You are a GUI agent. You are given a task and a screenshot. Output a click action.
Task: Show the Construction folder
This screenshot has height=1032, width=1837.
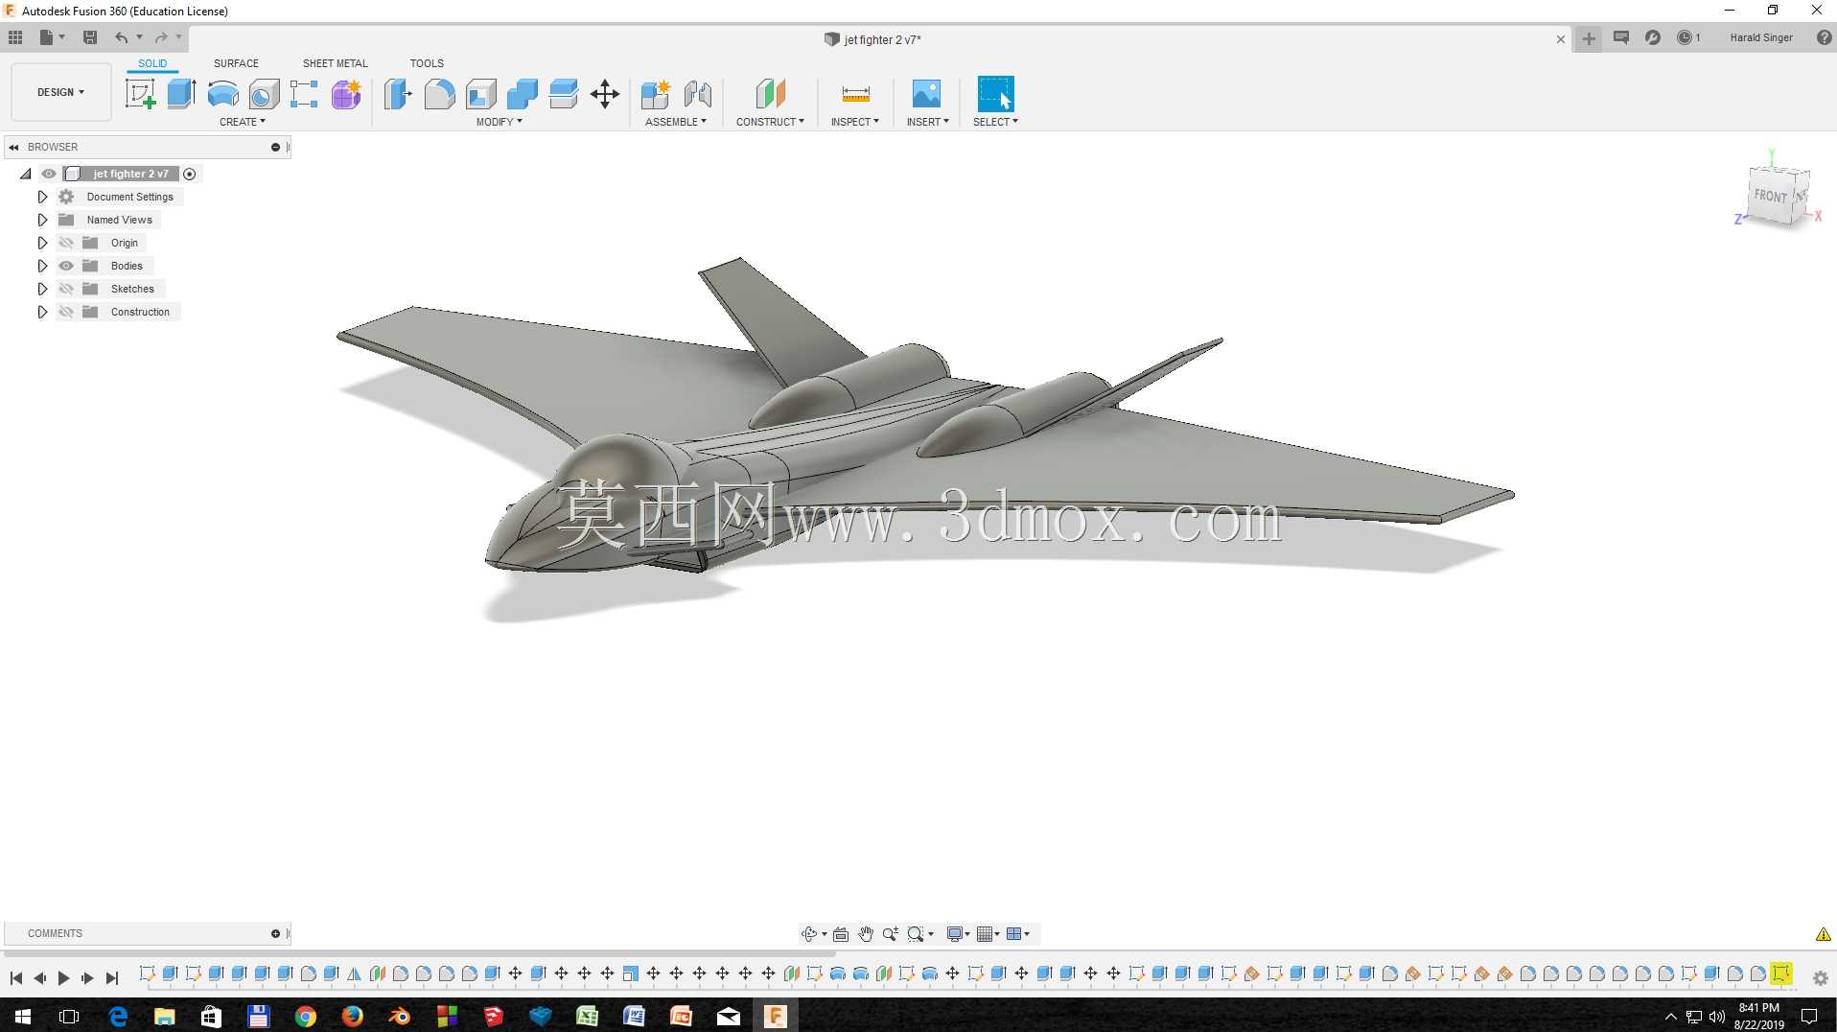click(x=66, y=312)
